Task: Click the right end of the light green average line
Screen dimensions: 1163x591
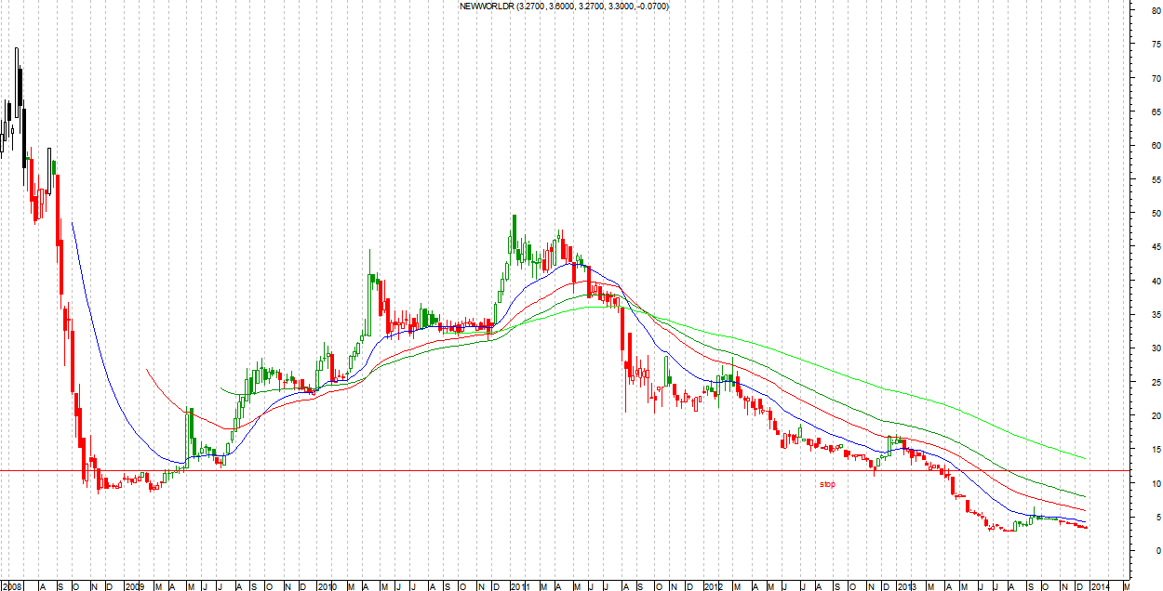Action: coord(1085,457)
